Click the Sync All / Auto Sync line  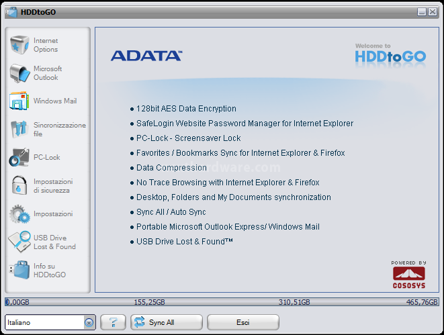click(x=171, y=212)
